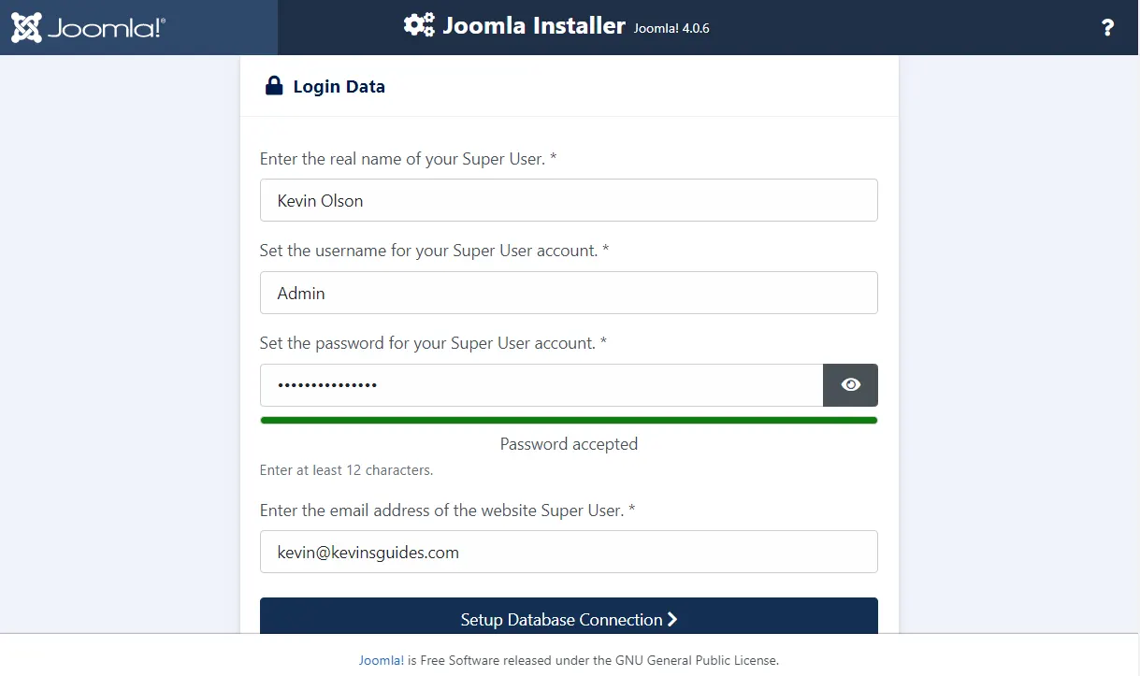
Task: Click the Joomla Installer title text
Action: click(533, 25)
